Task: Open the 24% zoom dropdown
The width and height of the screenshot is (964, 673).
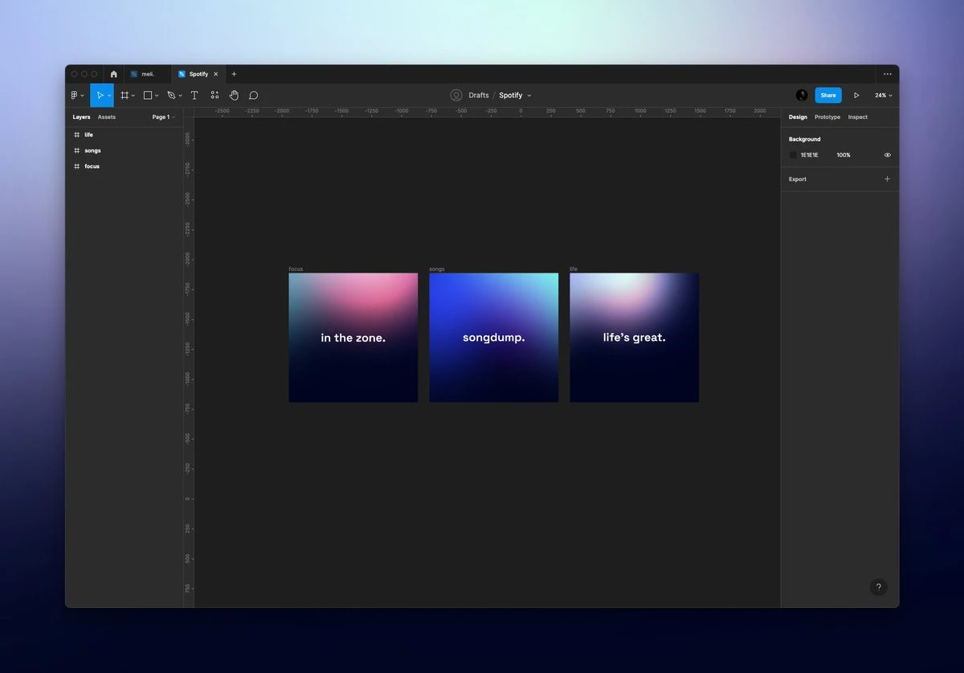Action: tap(883, 95)
